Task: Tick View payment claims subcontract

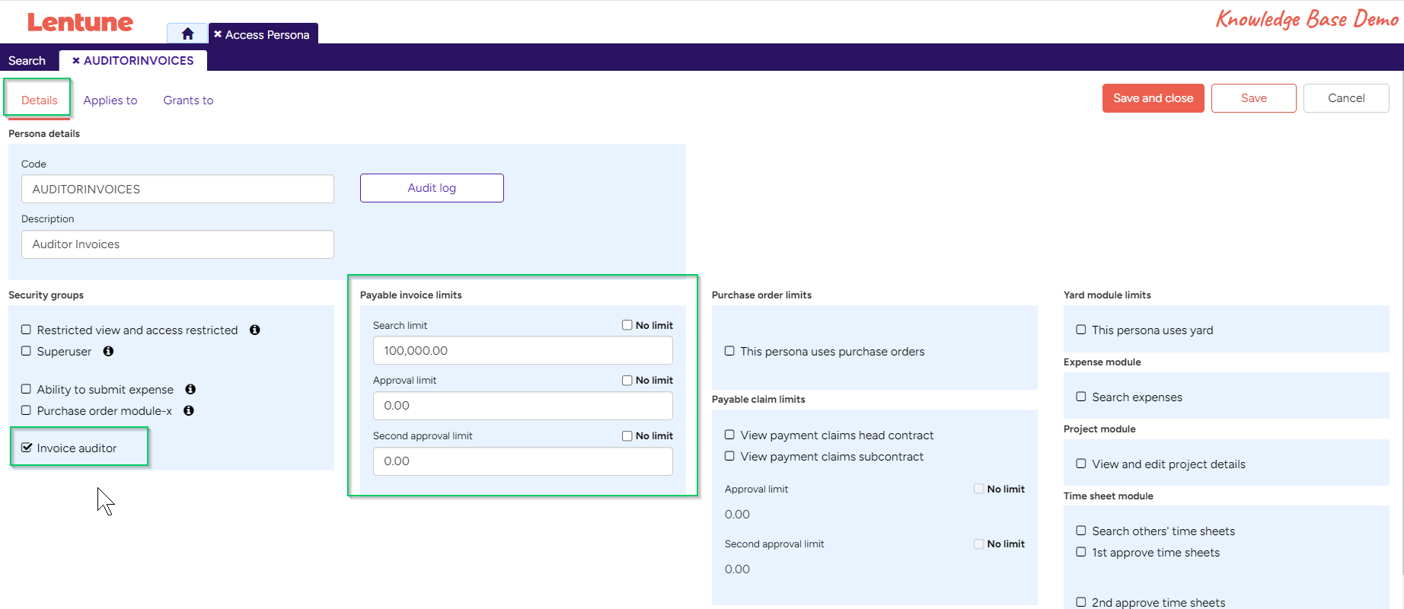Action: pyautogui.click(x=729, y=456)
